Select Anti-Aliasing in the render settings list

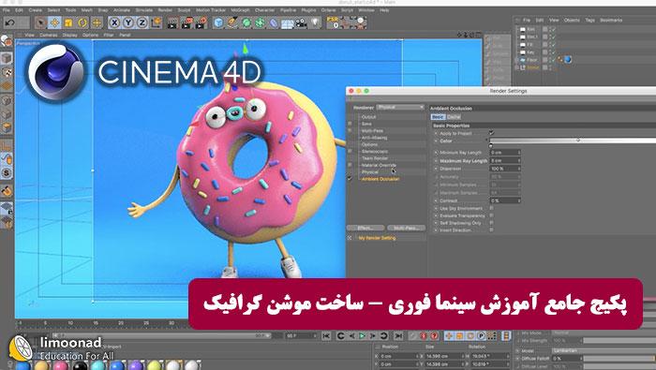tap(374, 138)
